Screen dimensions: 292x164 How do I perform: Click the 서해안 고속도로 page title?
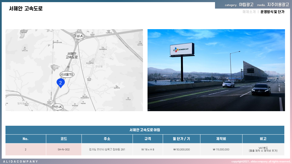coord(26,9)
